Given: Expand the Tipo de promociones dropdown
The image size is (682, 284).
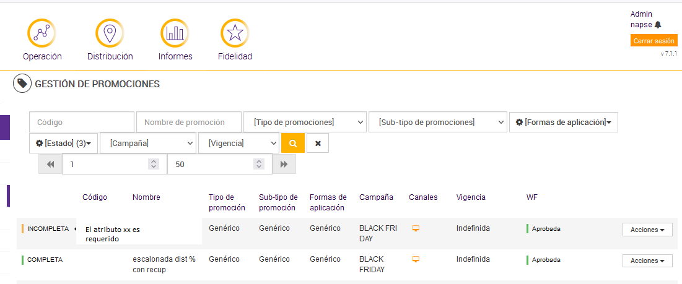Looking at the screenshot, I should [305, 122].
